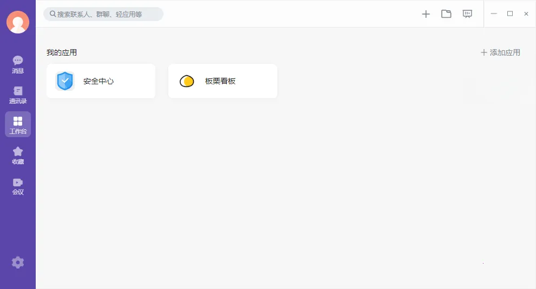
Task: Open the 板栗看板 app card
Action: [223, 81]
